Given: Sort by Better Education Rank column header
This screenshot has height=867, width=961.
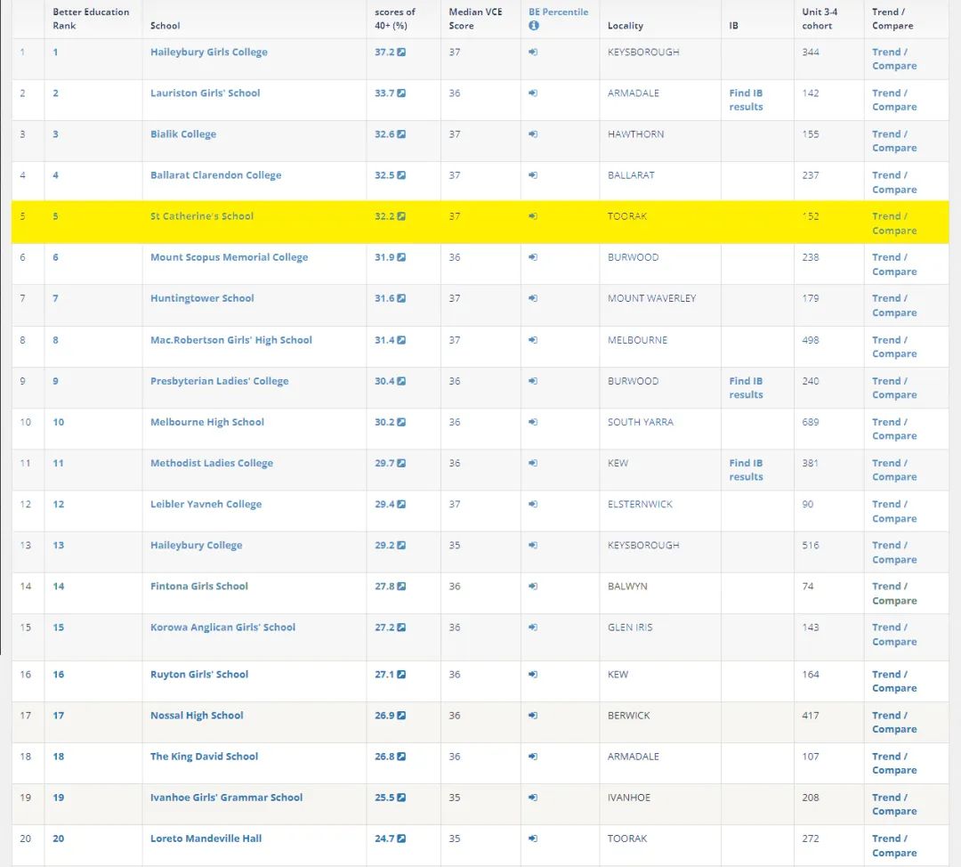Looking at the screenshot, I should tap(91, 19).
